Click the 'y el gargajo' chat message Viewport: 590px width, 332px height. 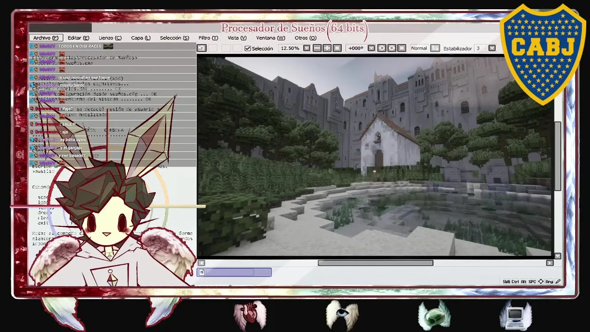click(71, 148)
